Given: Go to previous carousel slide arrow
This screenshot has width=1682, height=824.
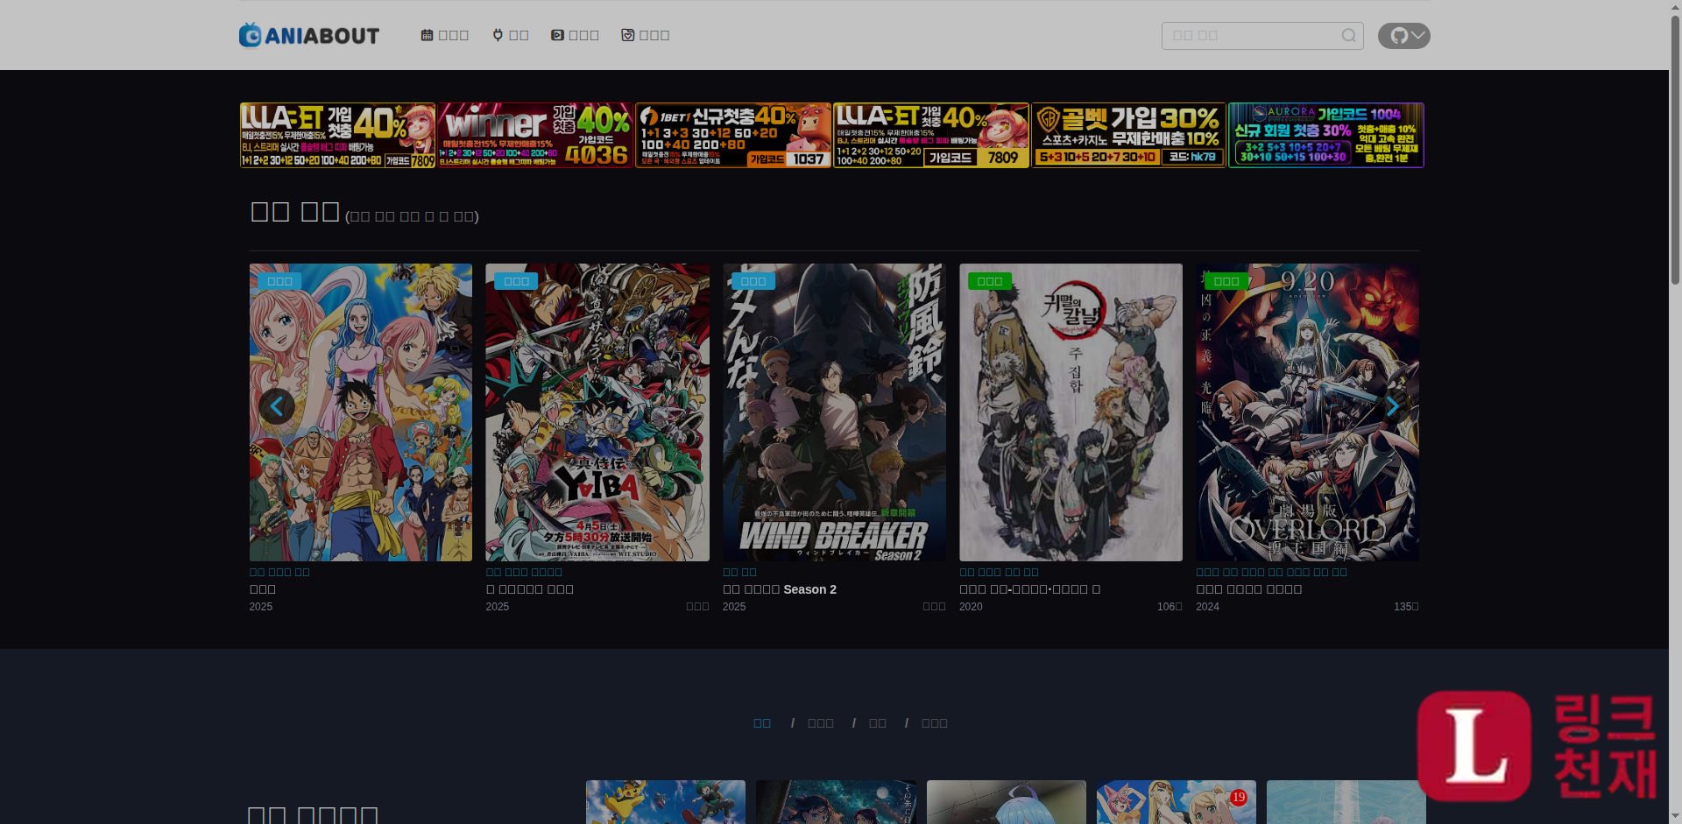Looking at the screenshot, I should [x=276, y=406].
